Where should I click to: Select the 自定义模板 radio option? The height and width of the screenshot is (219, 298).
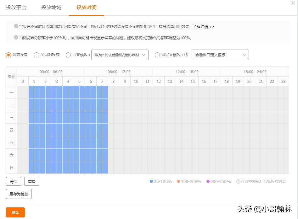tap(157, 55)
